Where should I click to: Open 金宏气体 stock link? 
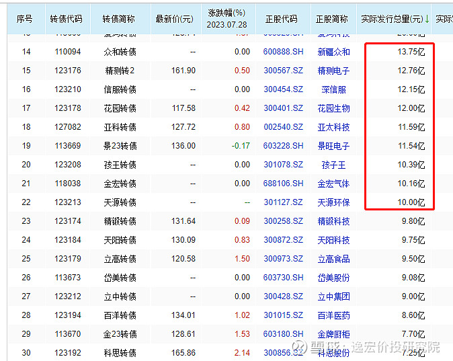point(333,184)
